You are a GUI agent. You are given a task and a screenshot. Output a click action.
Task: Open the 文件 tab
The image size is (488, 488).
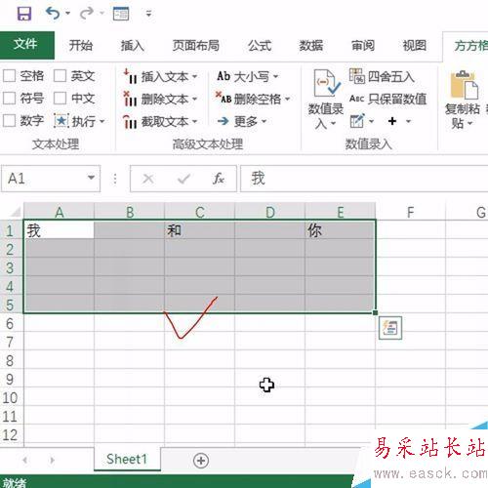pyautogui.click(x=26, y=45)
